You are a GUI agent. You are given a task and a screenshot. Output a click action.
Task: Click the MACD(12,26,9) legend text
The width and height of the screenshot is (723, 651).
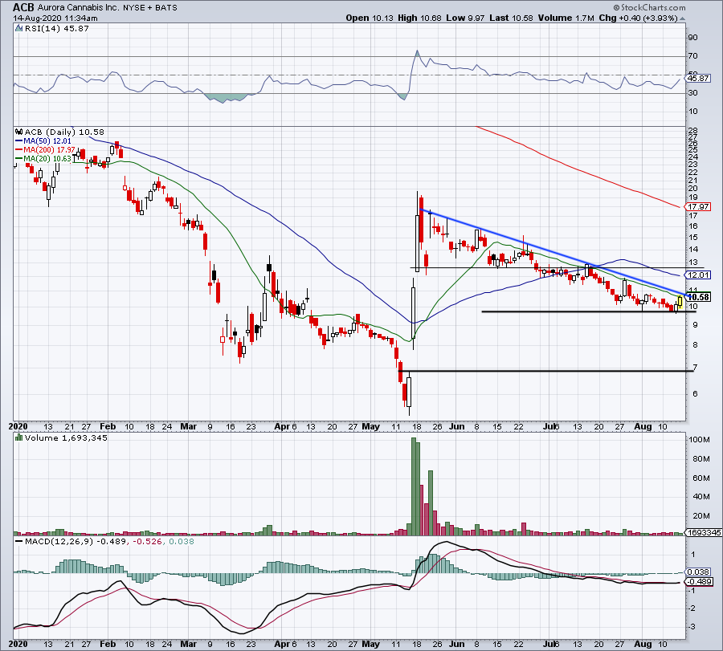(x=59, y=541)
